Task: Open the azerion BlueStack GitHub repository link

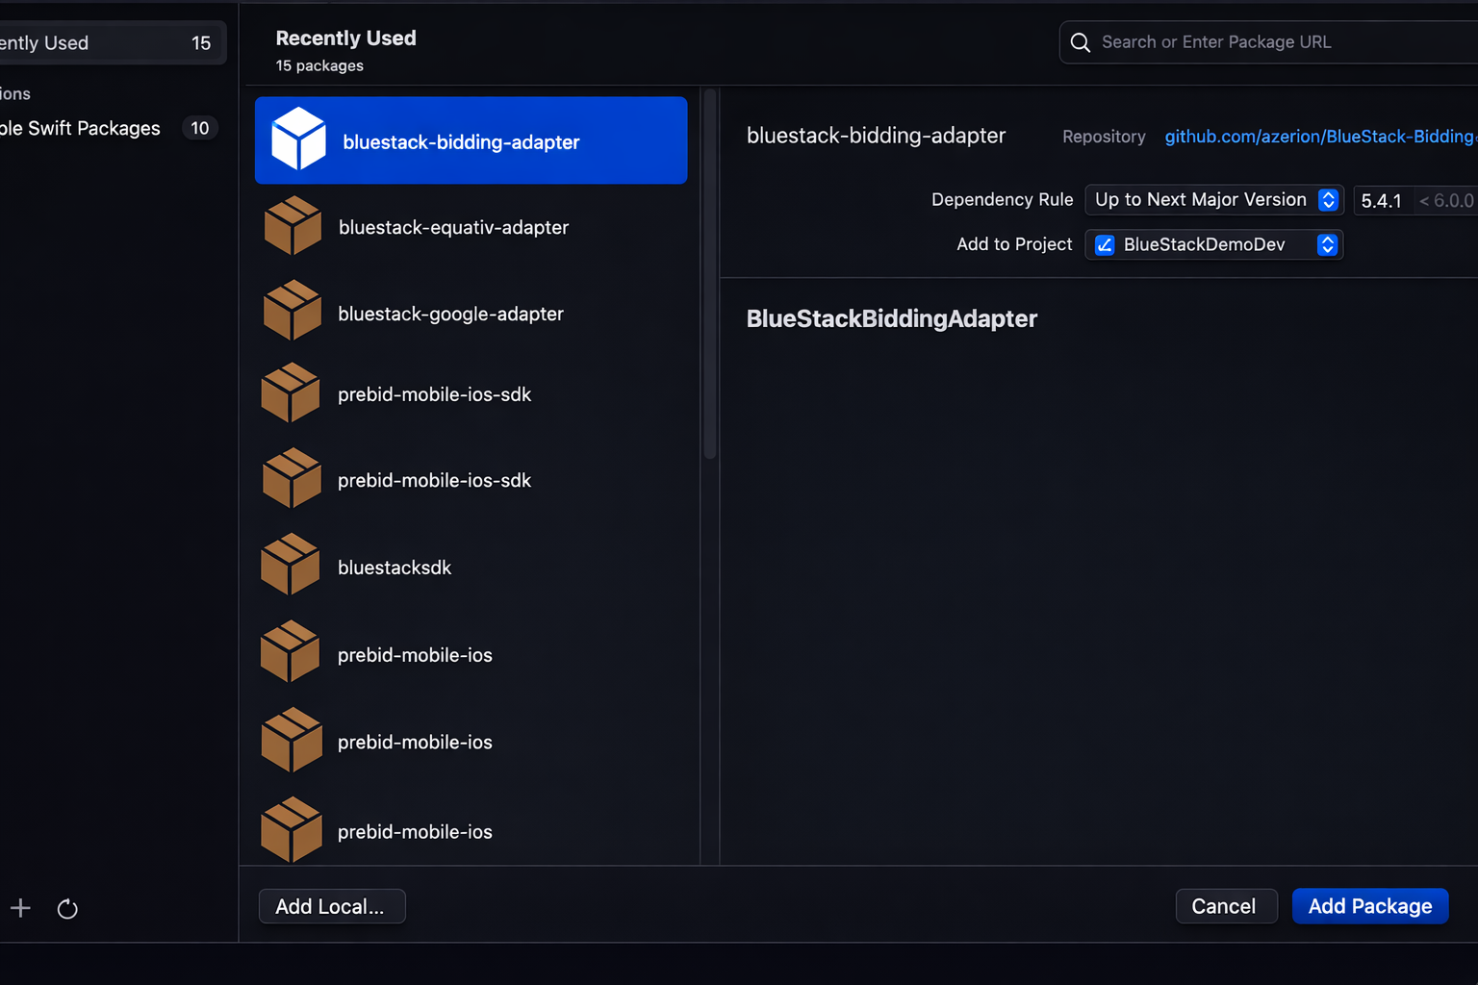Action: point(1318,136)
